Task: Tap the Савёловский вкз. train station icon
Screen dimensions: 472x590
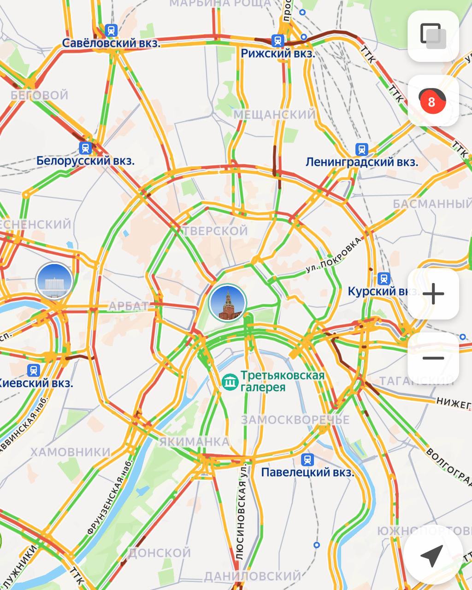Action: pos(111,30)
